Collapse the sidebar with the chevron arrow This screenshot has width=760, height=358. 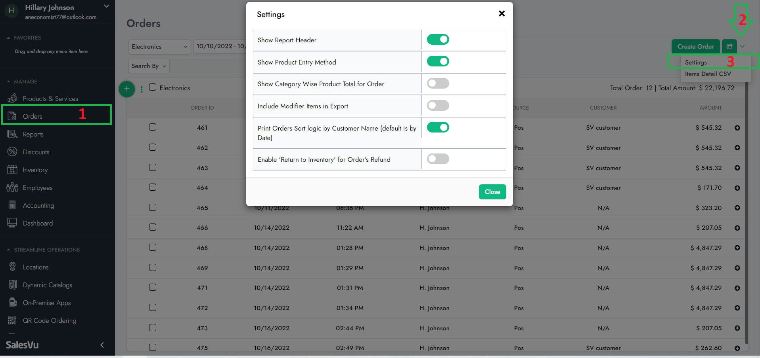click(x=102, y=345)
